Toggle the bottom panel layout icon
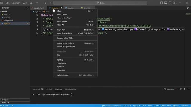Image resolution: width=191 pixels, height=107 pixels. 166,3
